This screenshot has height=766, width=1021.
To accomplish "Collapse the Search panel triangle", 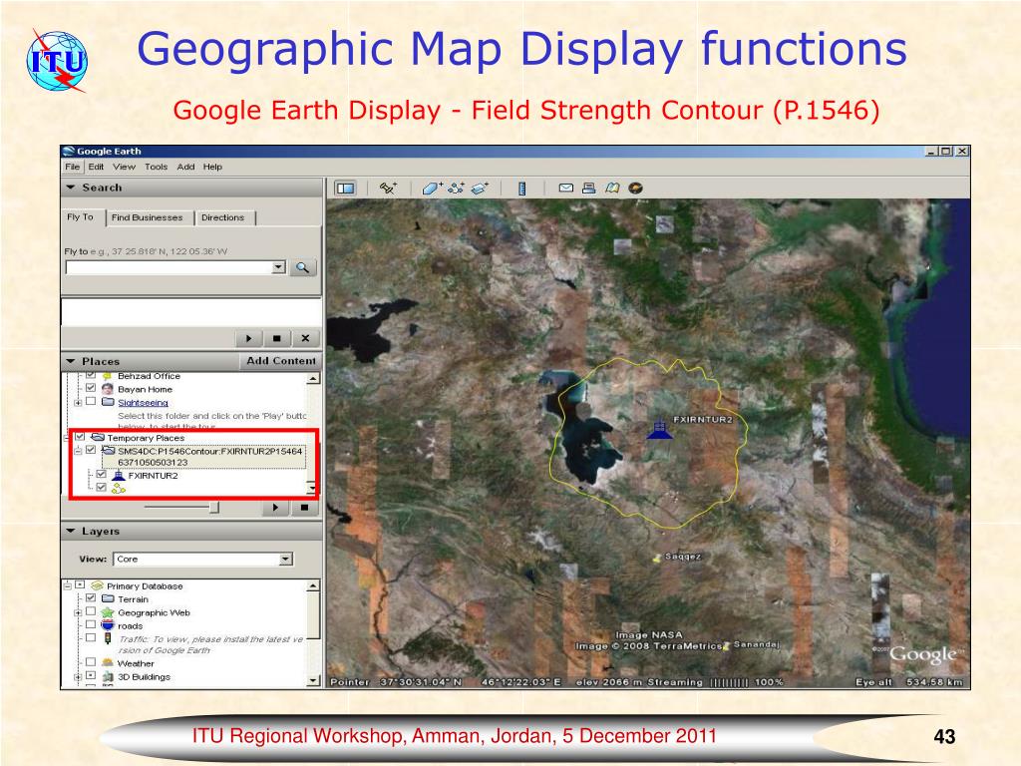I will (71, 188).
